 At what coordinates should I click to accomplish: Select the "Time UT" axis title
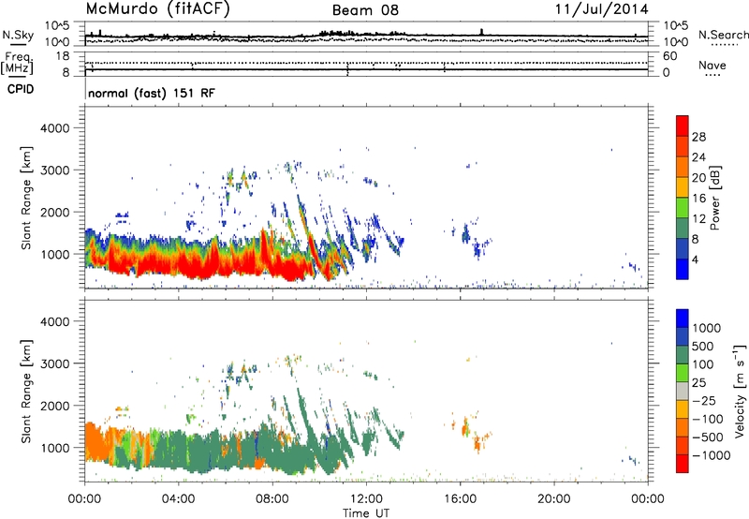pyautogui.click(x=366, y=513)
